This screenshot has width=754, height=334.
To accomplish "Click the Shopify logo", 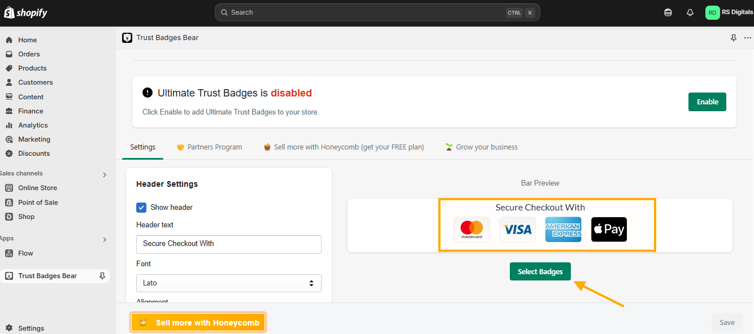I will tap(25, 12).
